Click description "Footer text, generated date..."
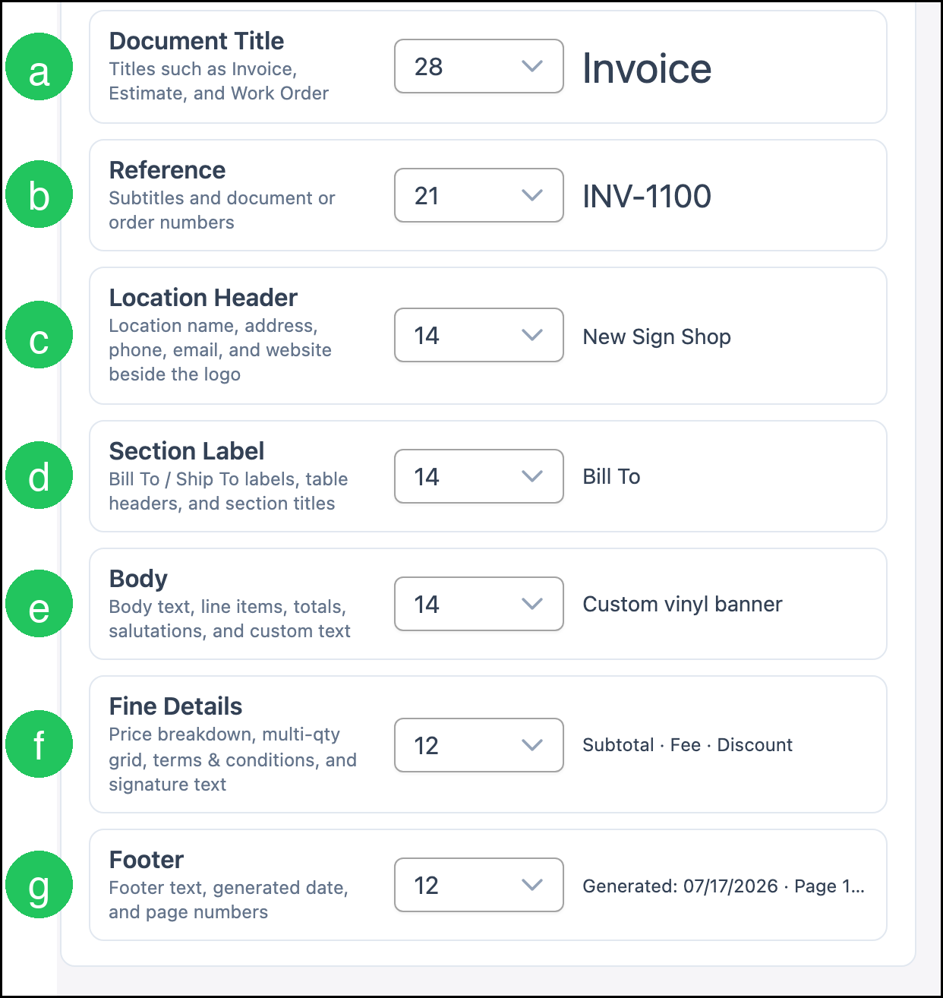This screenshot has height=998, width=943. click(x=229, y=900)
